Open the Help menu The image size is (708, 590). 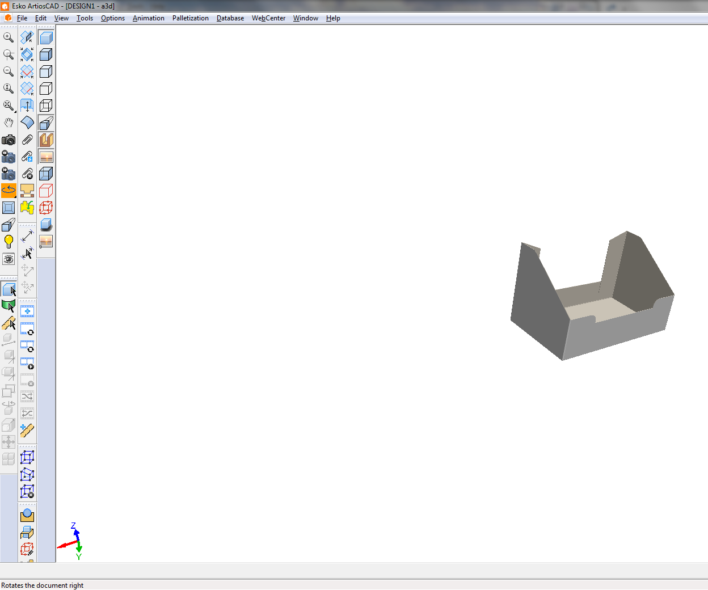(x=333, y=18)
